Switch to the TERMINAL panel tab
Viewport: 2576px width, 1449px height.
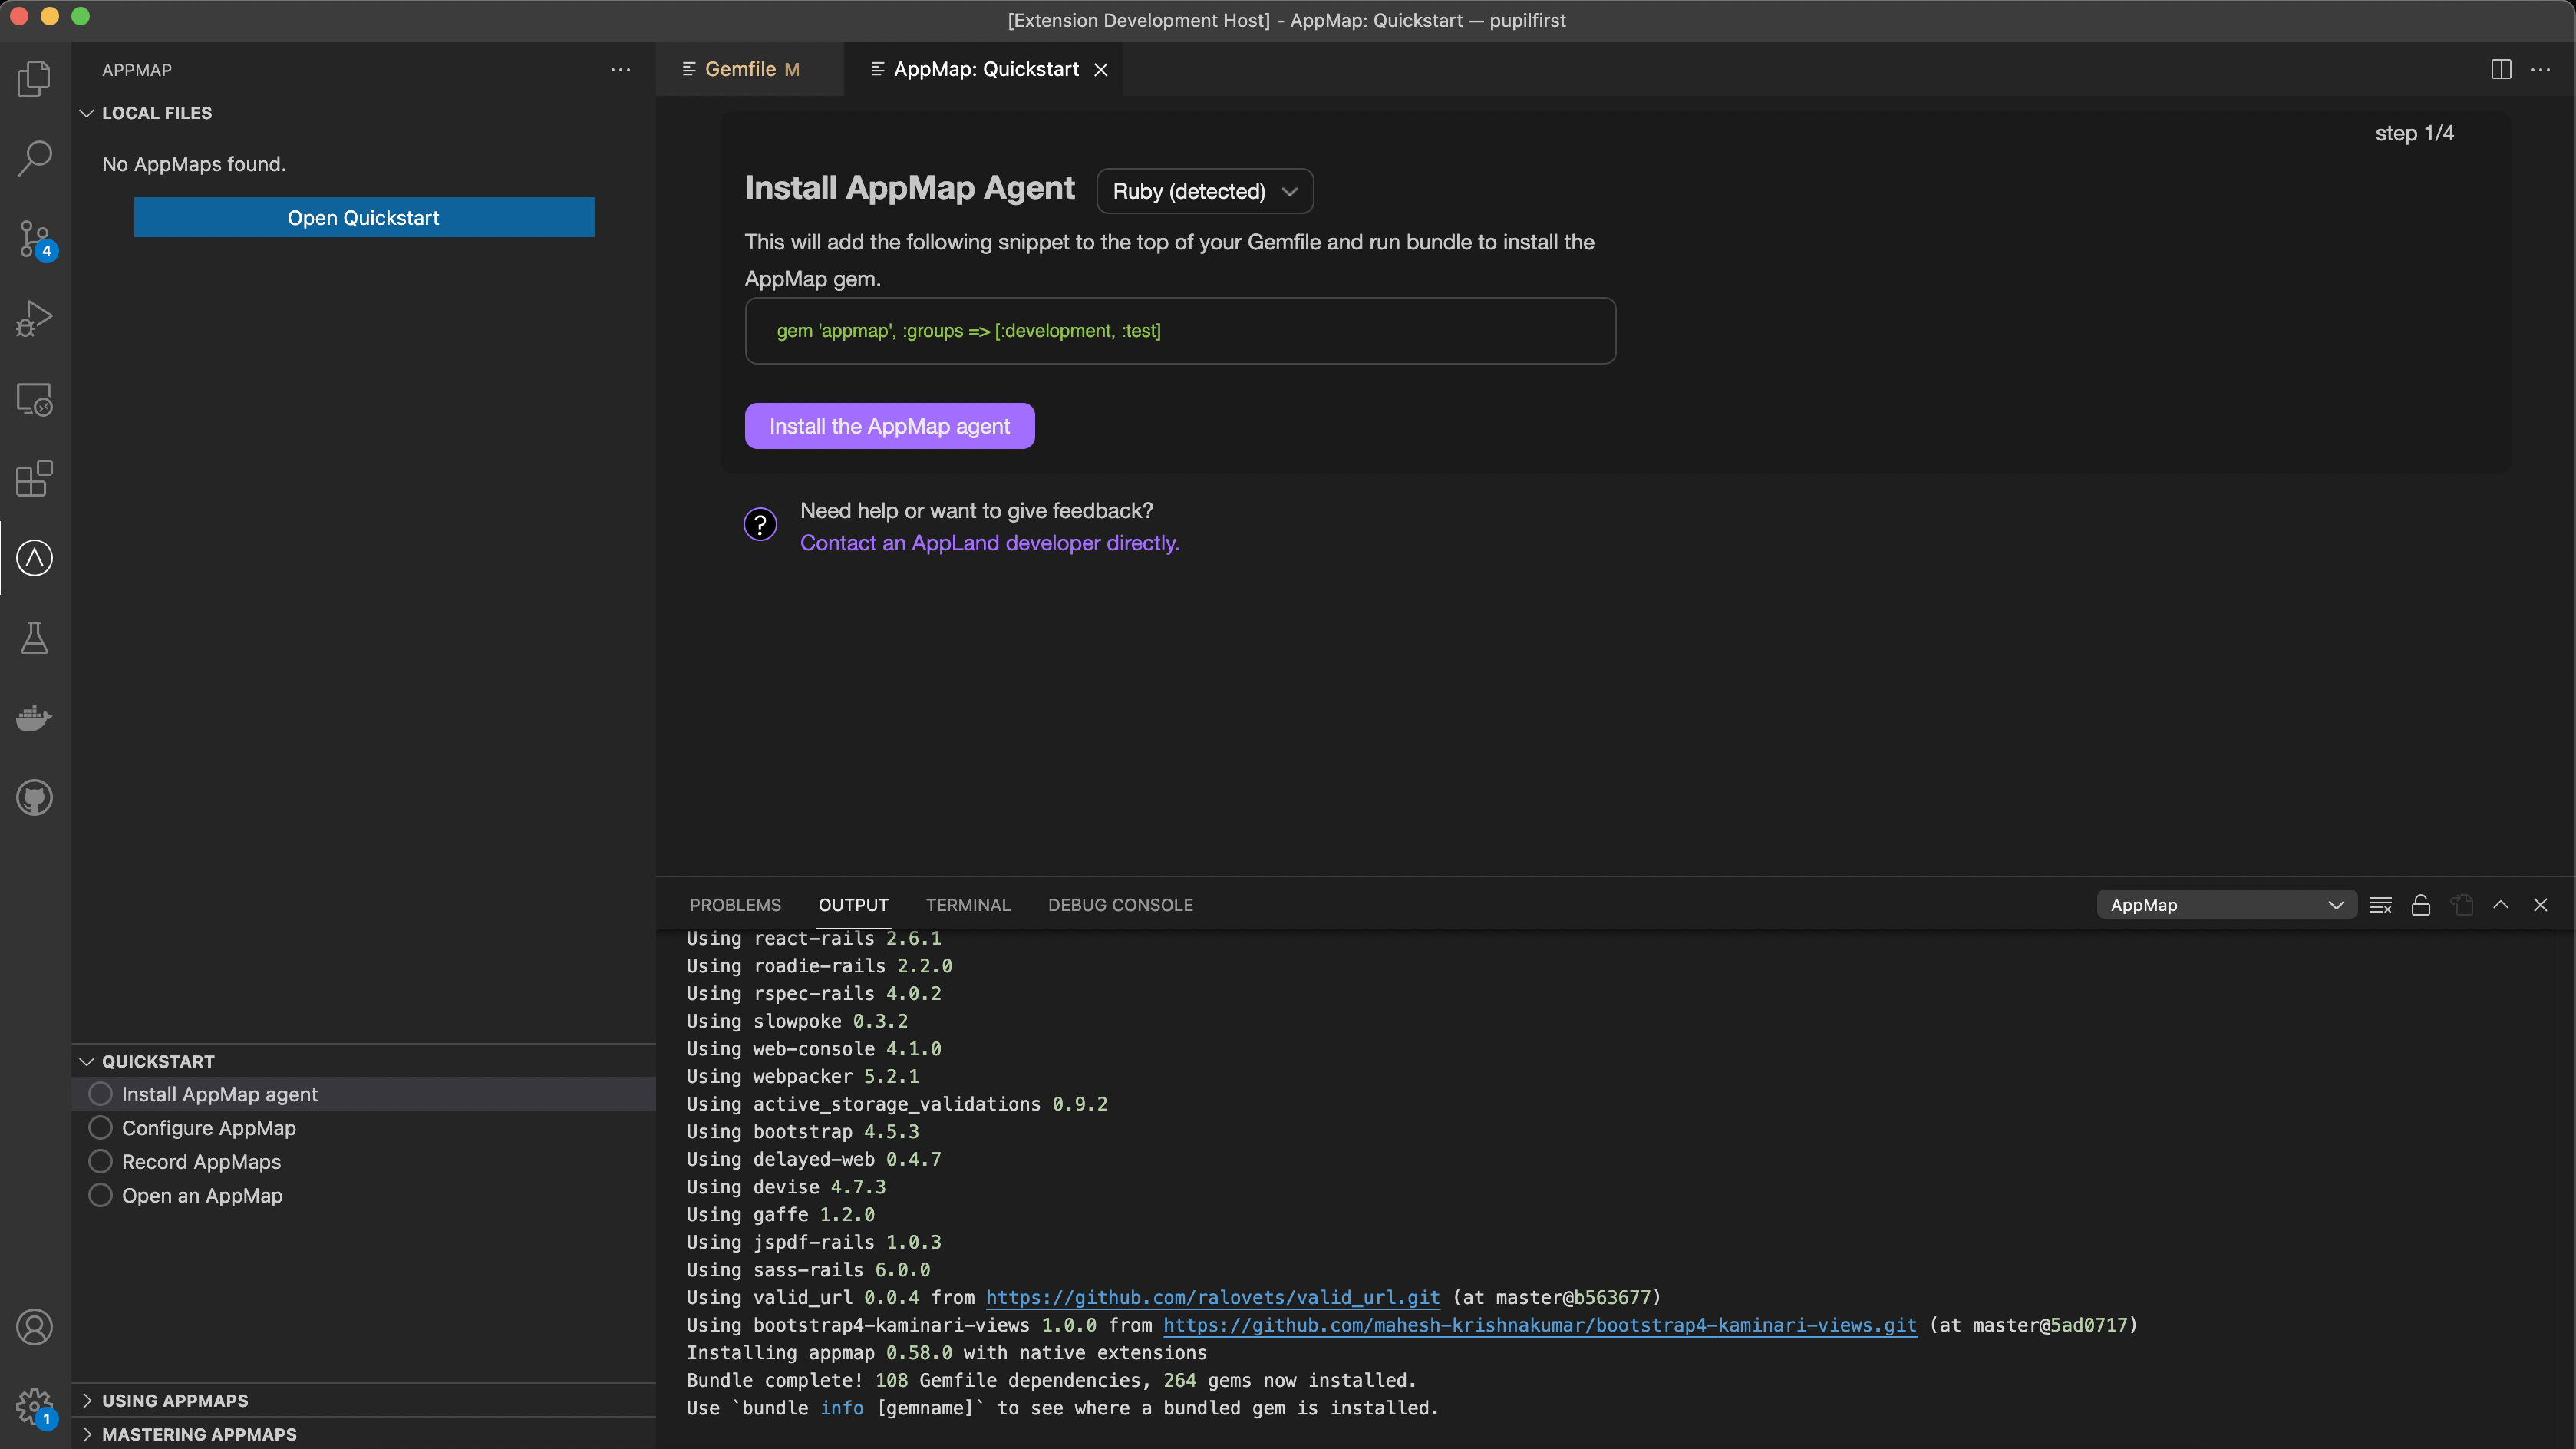pos(967,904)
